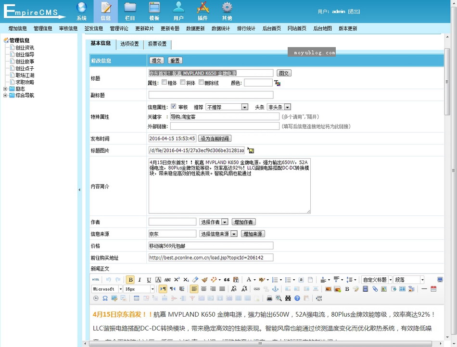The height and width of the screenshot is (347, 457).
Task: Check the 斜体 title attribute
Action: tap(183, 82)
